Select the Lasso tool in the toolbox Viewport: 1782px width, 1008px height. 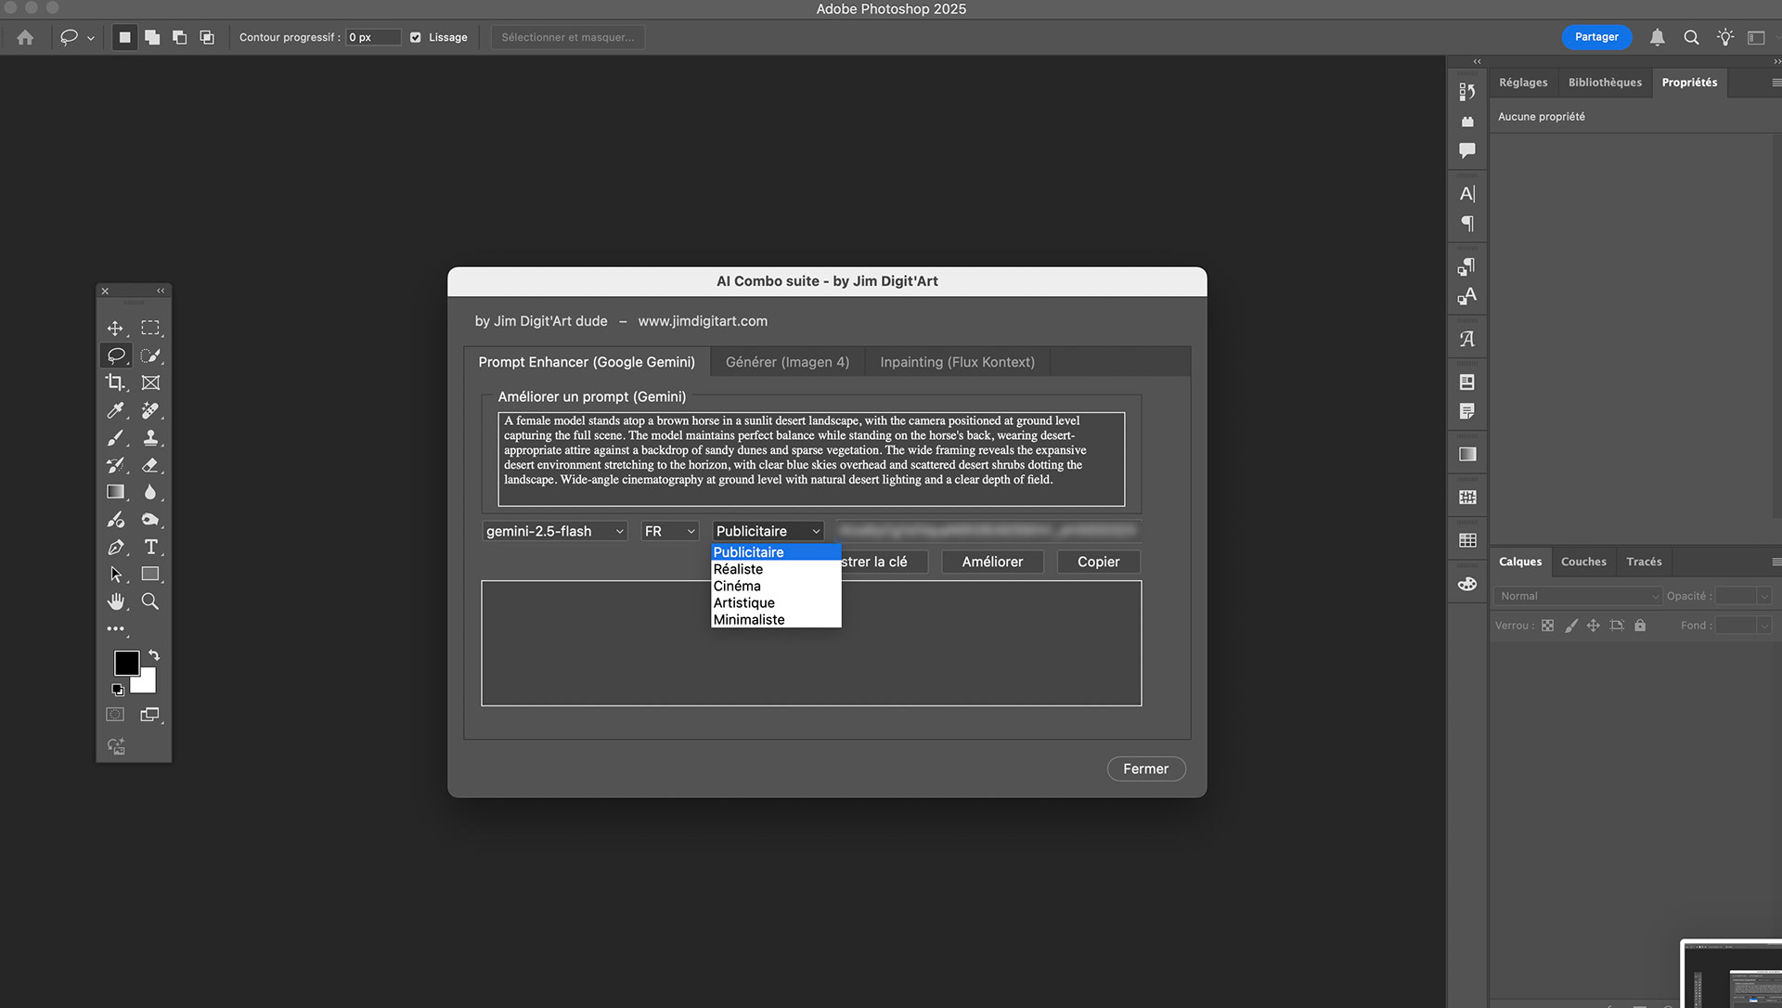pos(115,355)
